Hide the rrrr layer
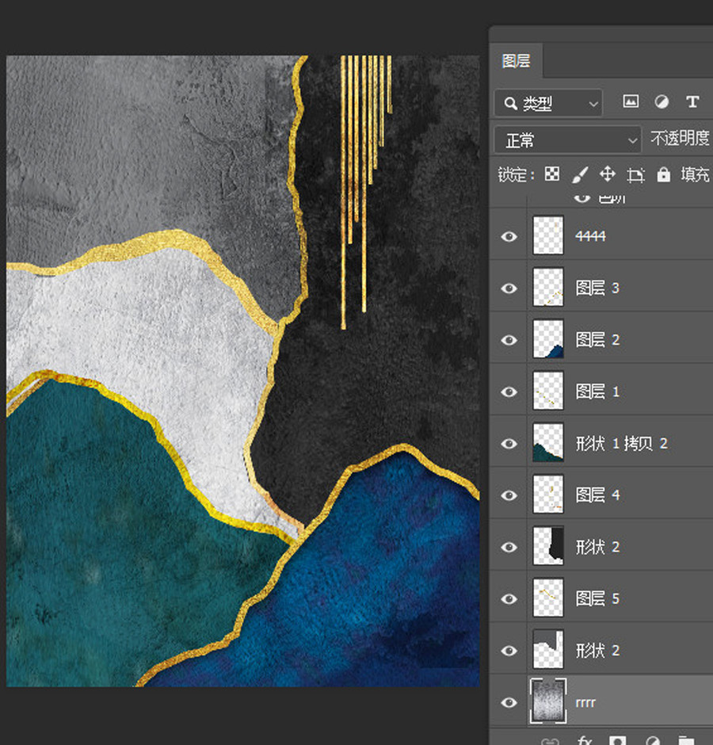 (509, 702)
